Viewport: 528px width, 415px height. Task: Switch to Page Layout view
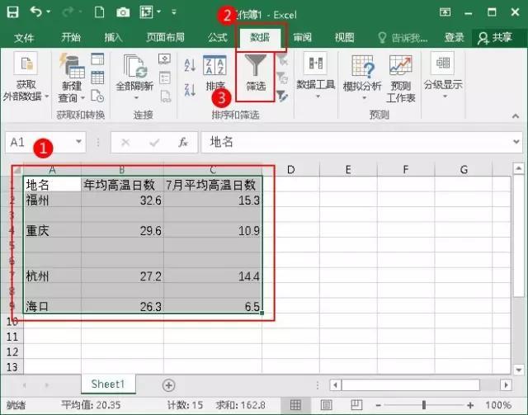326,405
